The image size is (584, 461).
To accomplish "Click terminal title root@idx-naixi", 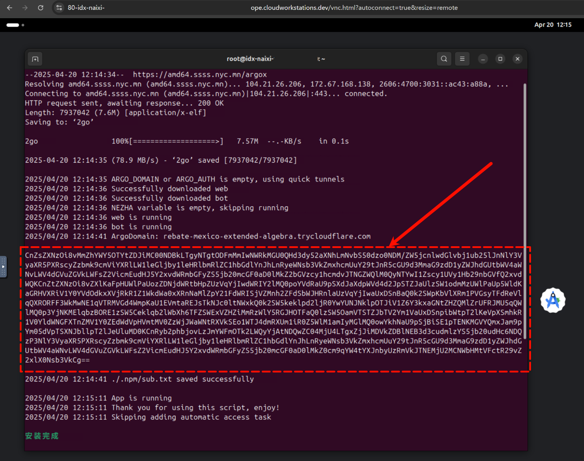I will (x=250, y=59).
